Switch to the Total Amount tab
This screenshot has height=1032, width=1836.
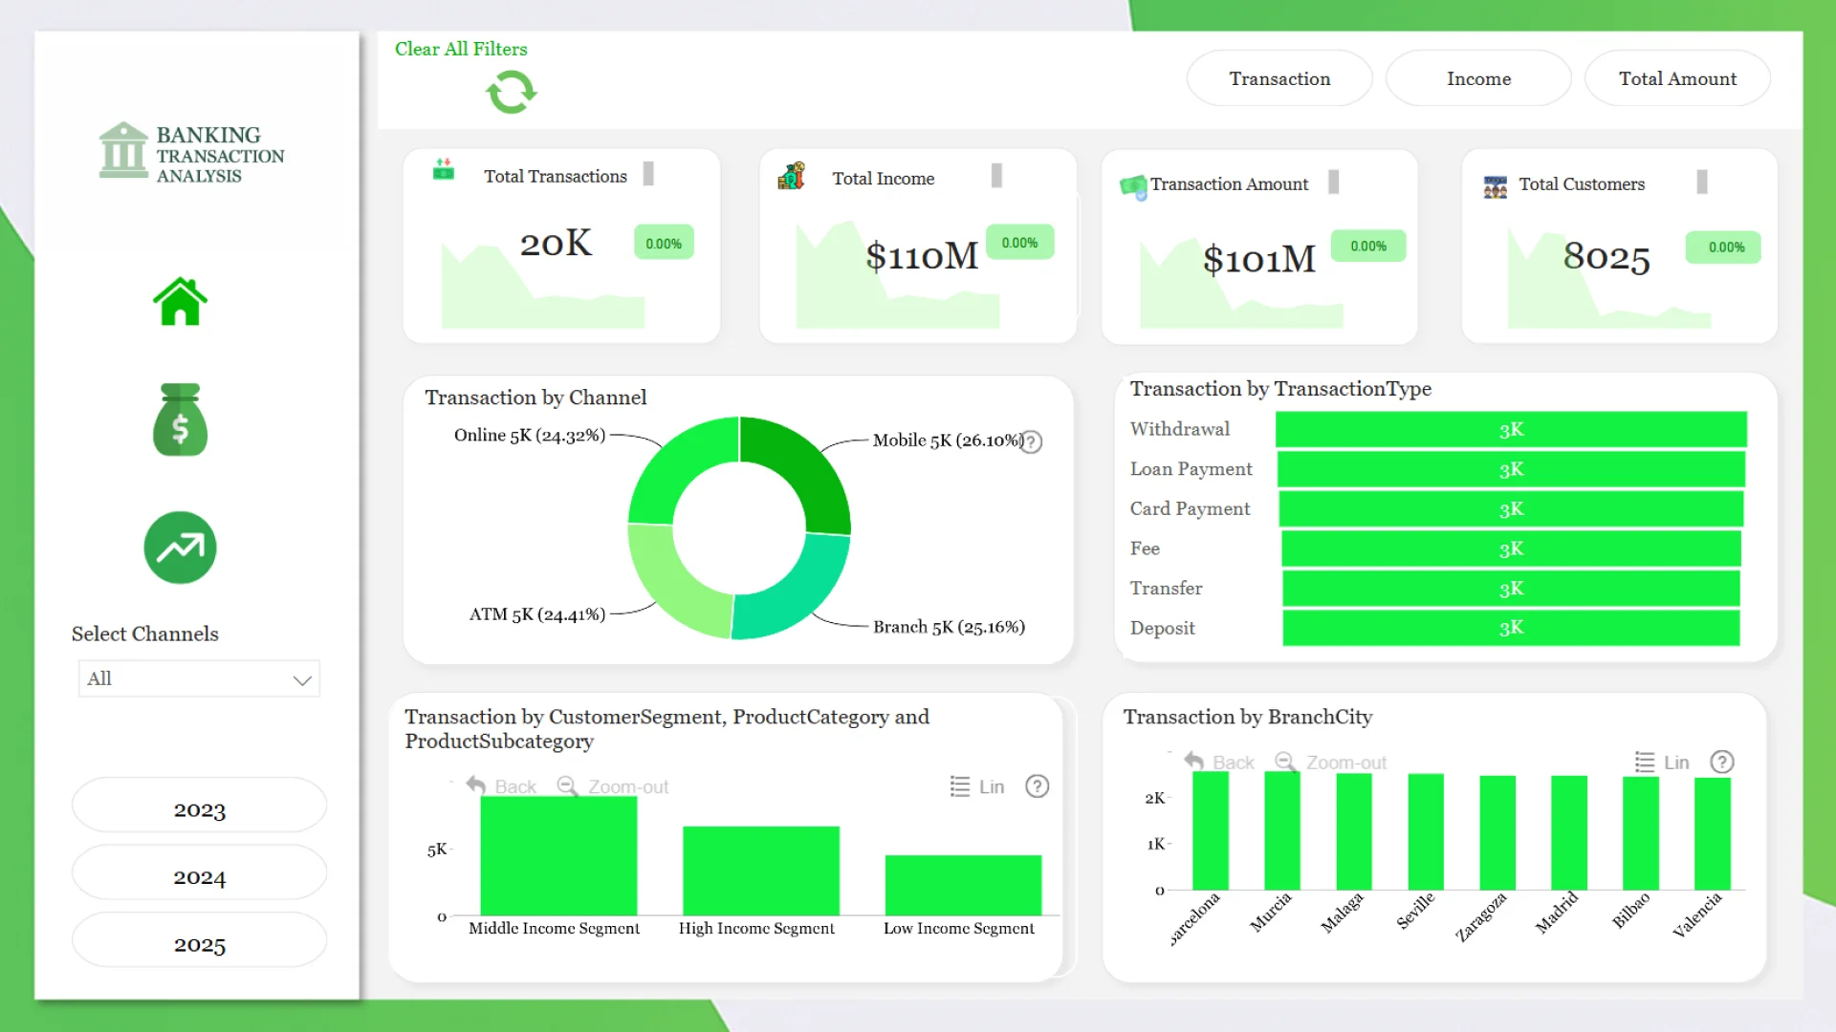1677,78
